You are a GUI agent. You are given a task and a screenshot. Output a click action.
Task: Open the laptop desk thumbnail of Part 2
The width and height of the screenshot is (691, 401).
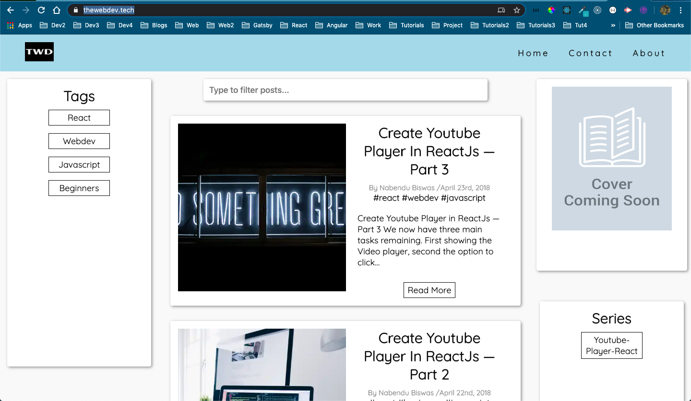tap(262, 365)
